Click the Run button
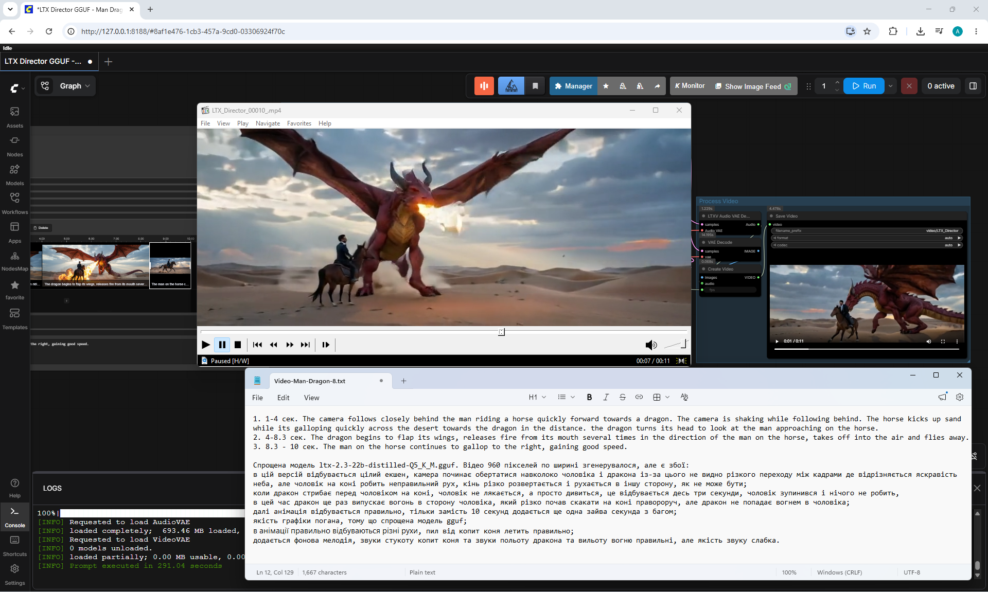This screenshot has height=592, width=988. (863, 86)
